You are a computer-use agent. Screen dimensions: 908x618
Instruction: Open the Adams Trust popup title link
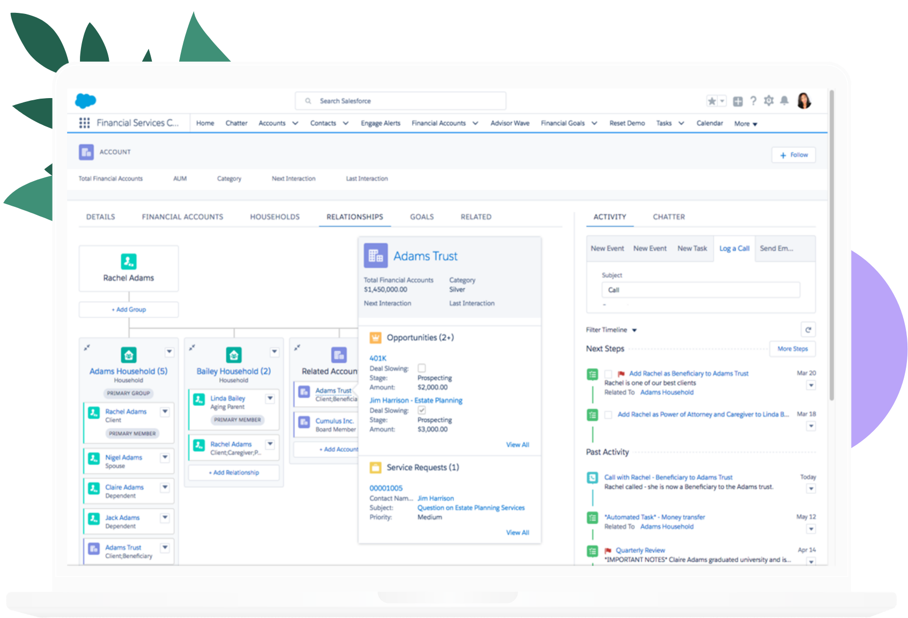[x=425, y=256]
